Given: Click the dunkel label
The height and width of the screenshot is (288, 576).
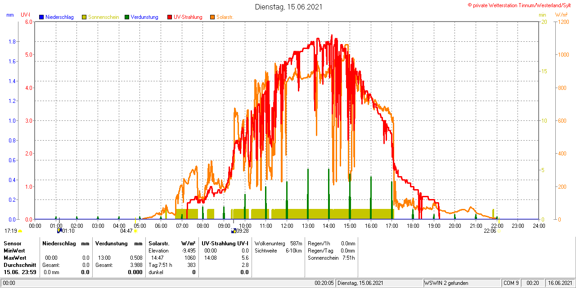Looking at the screenshot, I should [156, 272].
